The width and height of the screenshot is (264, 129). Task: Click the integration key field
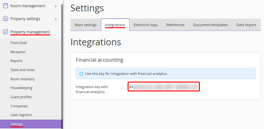[x=164, y=87]
